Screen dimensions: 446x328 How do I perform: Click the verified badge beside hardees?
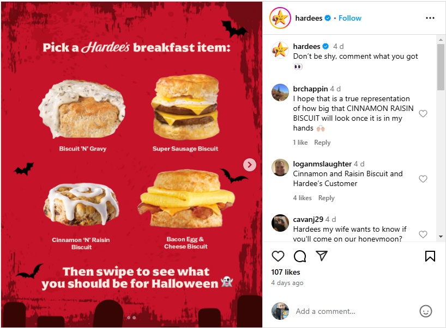click(x=328, y=17)
